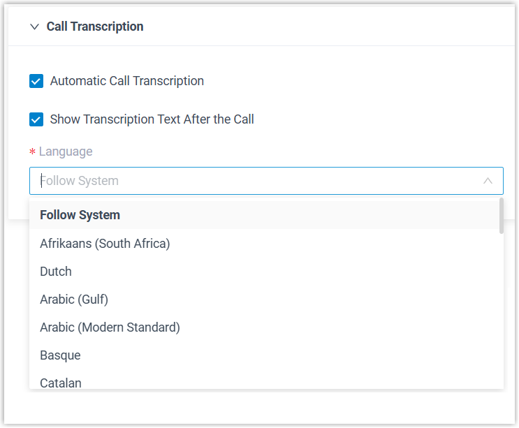Image resolution: width=519 pixels, height=428 pixels.
Task: Close the Language dropdown using the up arrow
Action: coord(488,181)
